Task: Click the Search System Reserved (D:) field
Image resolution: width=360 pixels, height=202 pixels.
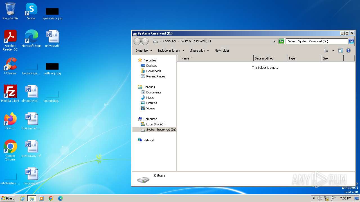Action: click(x=317, y=41)
